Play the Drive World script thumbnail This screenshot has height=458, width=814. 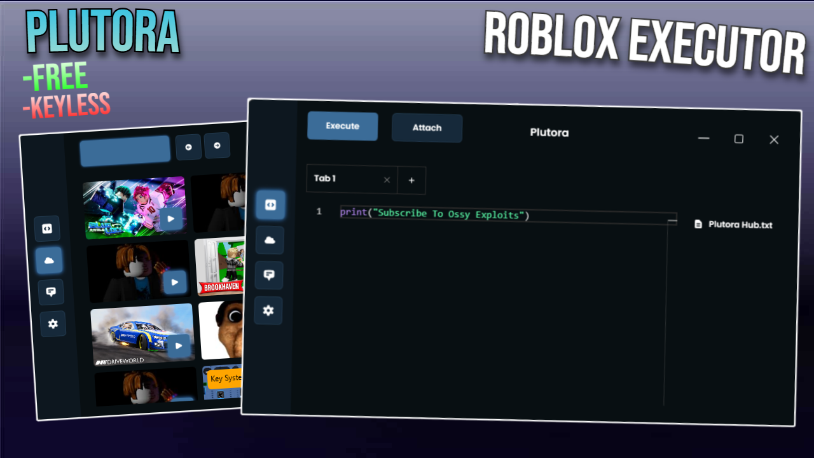tap(179, 347)
